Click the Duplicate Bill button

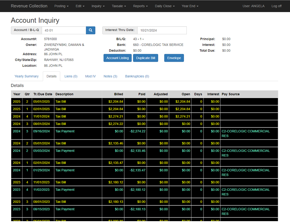click(146, 58)
